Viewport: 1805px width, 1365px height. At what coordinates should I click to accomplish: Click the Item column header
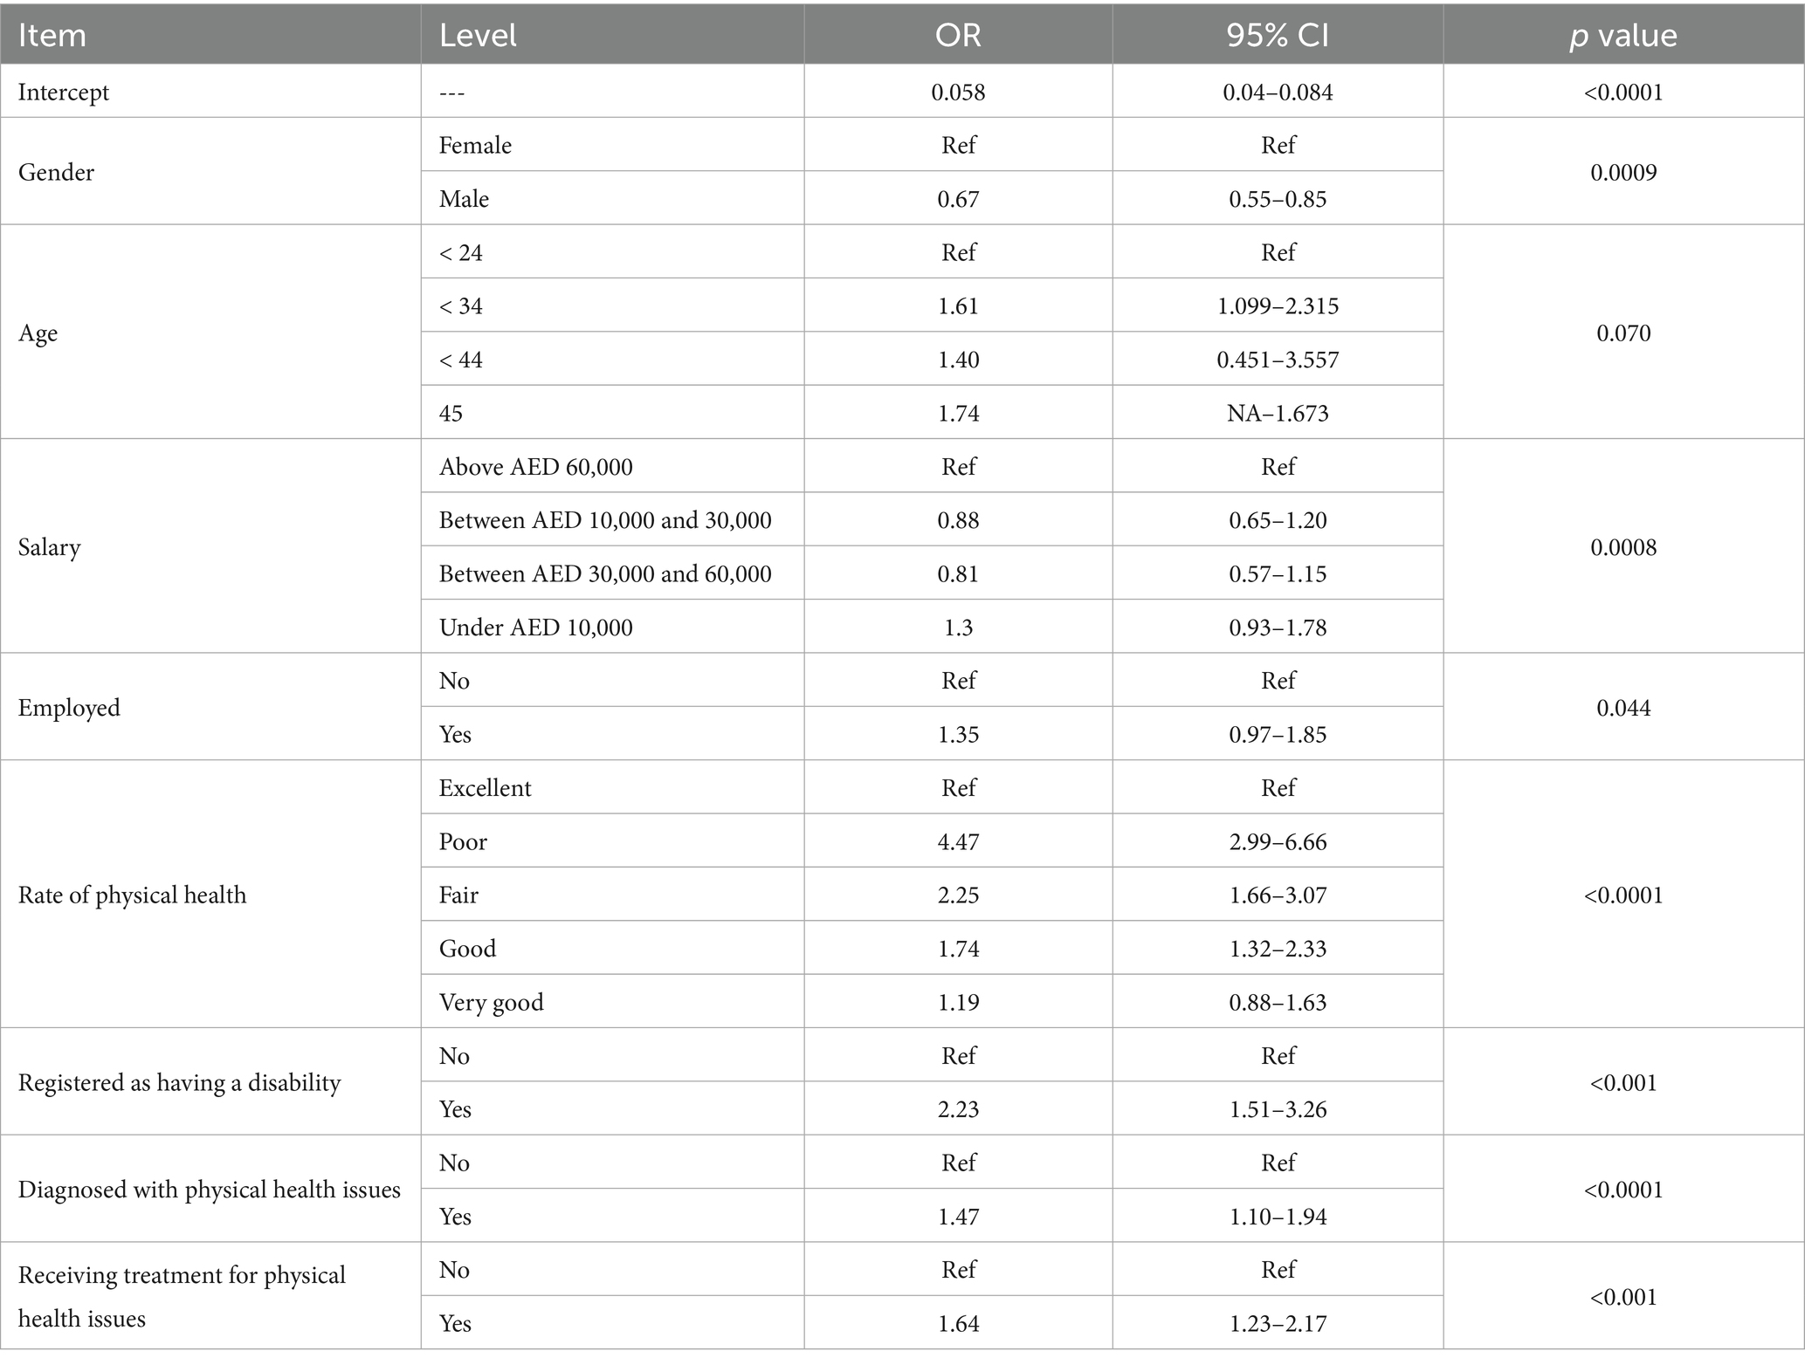52,35
